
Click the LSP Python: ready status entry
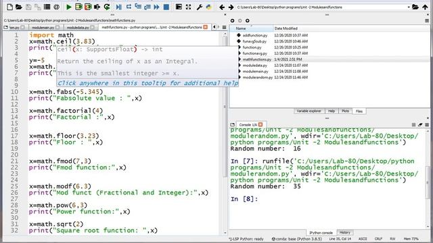(x=246, y=239)
